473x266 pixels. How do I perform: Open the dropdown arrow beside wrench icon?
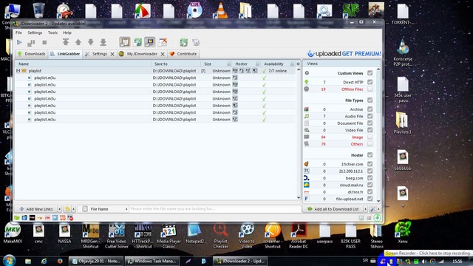[378, 209]
